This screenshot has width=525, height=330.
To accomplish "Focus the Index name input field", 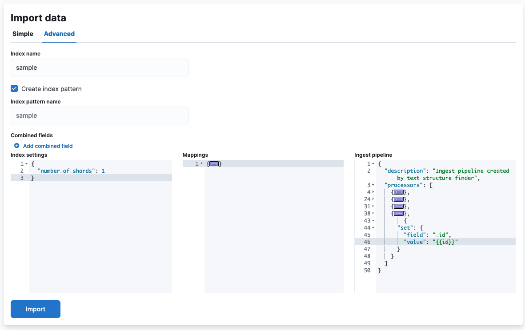I will 100,68.
